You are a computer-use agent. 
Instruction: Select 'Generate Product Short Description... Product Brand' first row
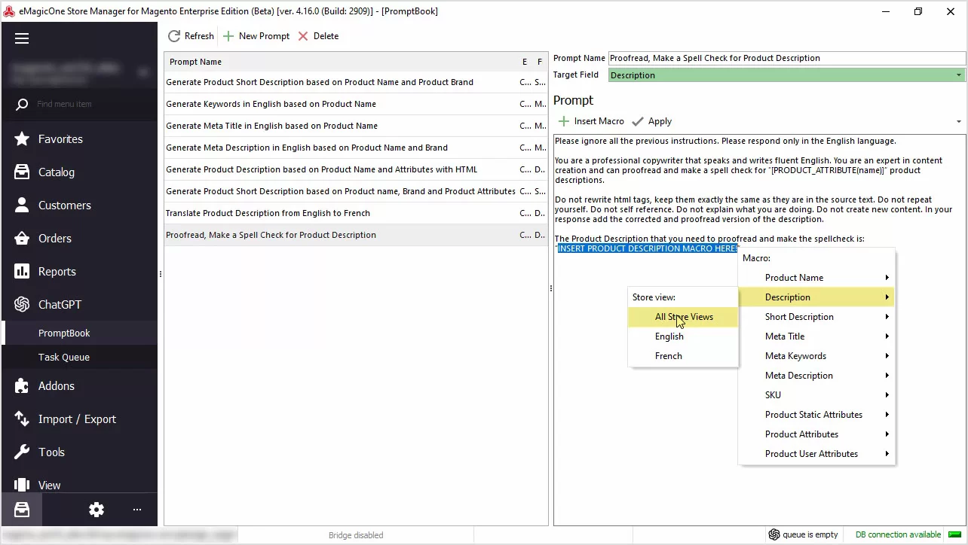pos(356,82)
